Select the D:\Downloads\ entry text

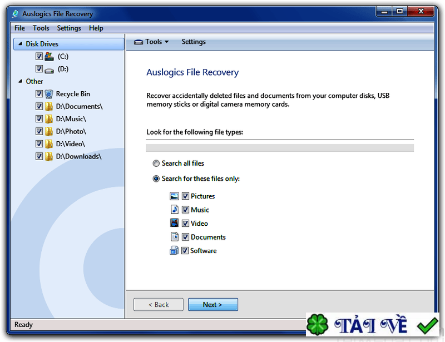click(78, 156)
